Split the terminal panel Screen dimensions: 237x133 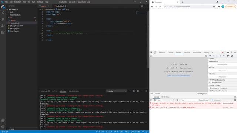[134, 91]
